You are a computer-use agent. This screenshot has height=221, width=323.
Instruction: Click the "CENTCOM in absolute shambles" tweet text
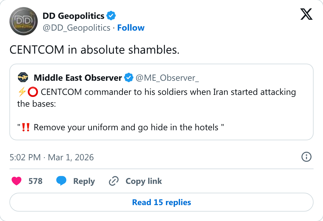point(95,50)
